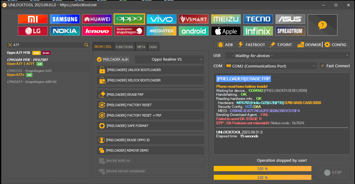Open ADB tools

[x=225, y=45]
